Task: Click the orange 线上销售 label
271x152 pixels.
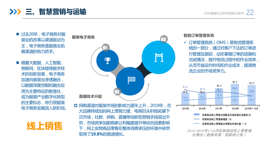Action: (x=44, y=126)
